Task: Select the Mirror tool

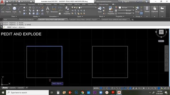Action: [x=34, y=11]
